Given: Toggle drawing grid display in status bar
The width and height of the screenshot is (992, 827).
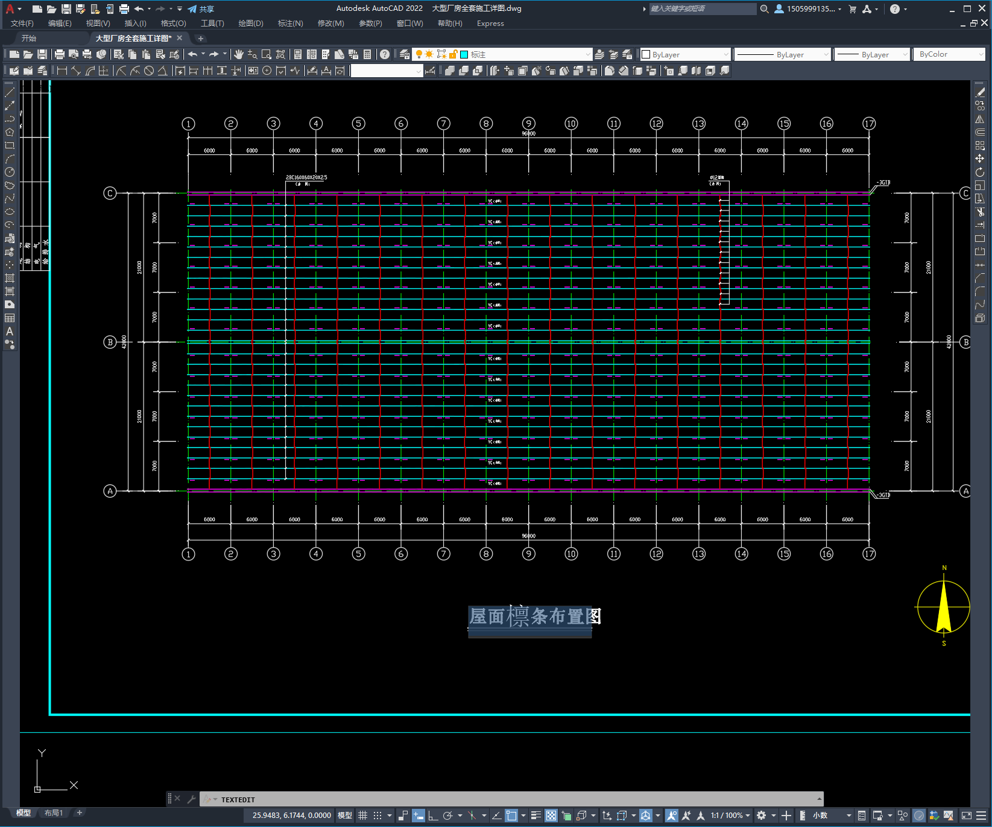Looking at the screenshot, I should pos(362,816).
